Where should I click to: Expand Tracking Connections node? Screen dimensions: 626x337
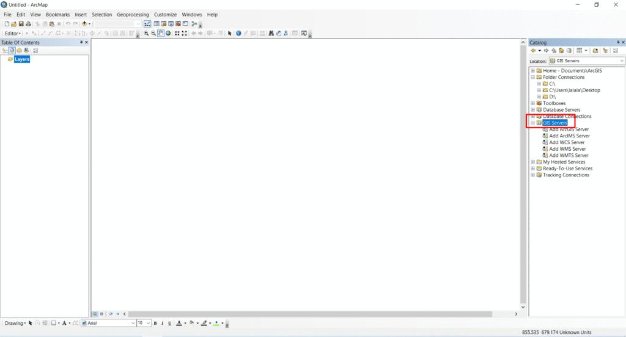click(532, 175)
